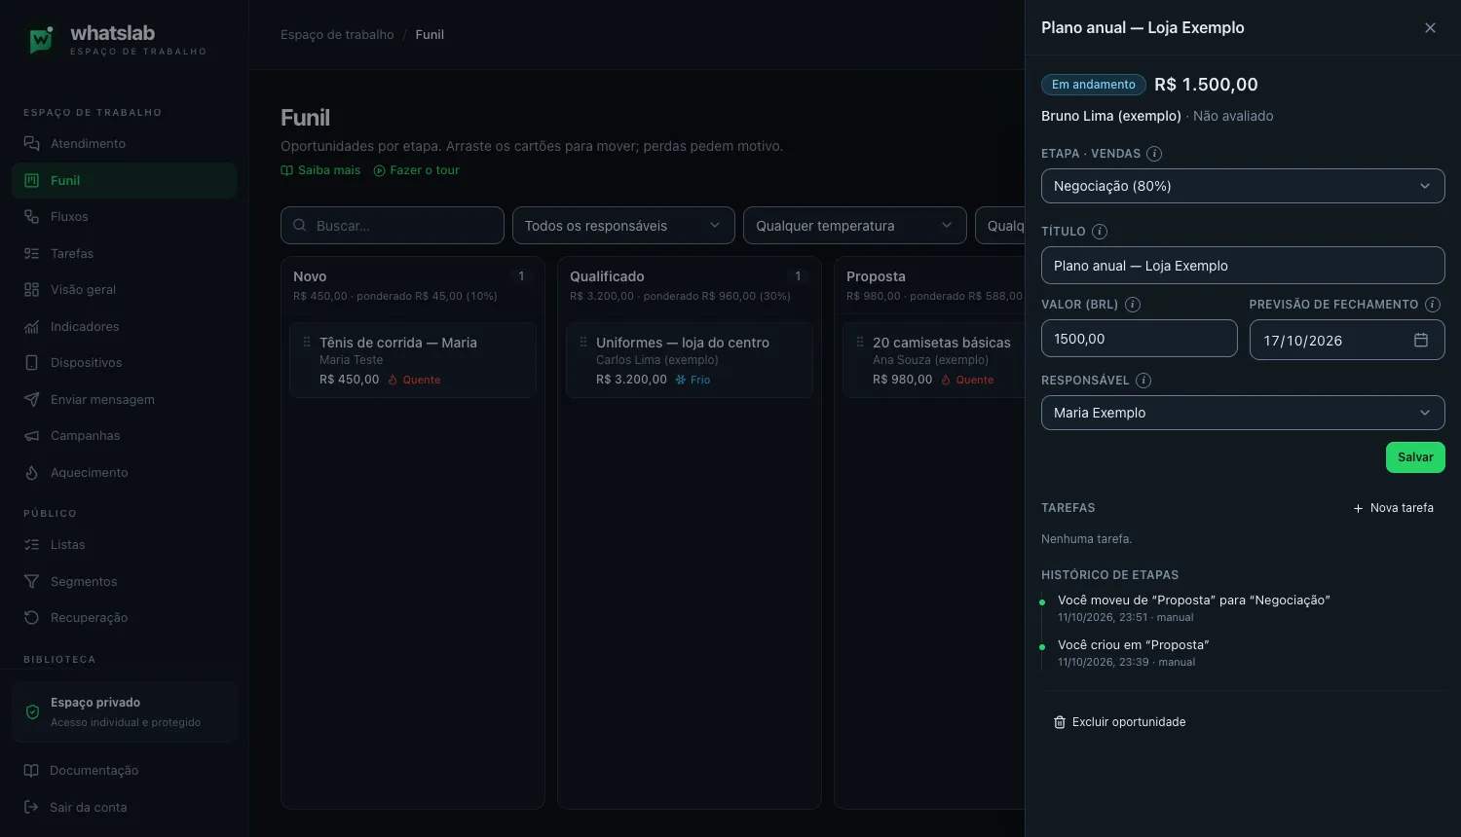The height and width of the screenshot is (837, 1461).
Task: Click the Segmentos funnel icon
Action: click(x=31, y=582)
